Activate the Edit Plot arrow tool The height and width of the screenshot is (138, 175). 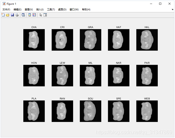pos(41,15)
